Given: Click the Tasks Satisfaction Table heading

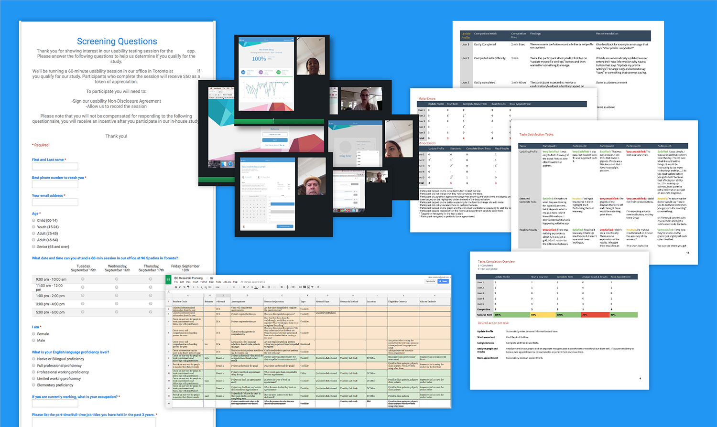Looking at the screenshot, I should click(x=536, y=134).
